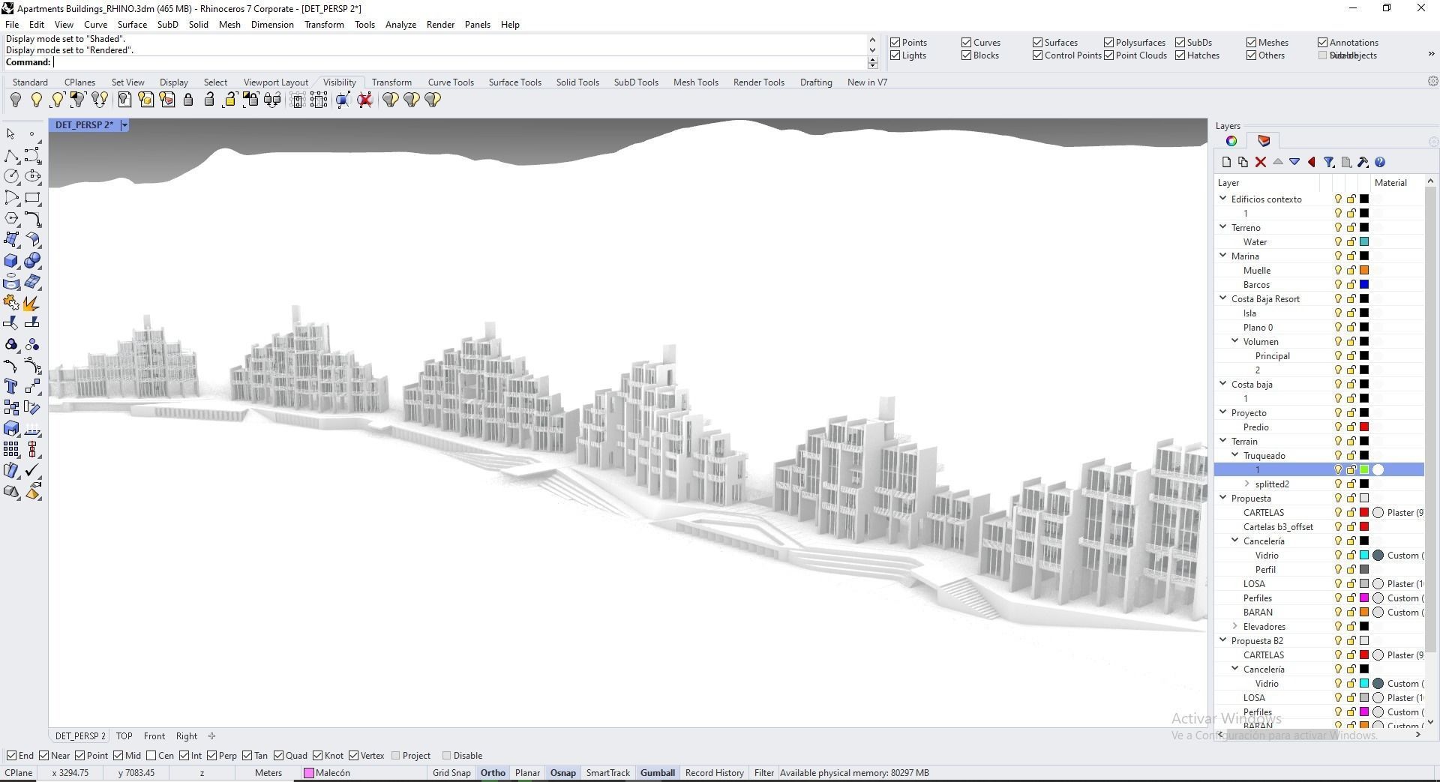Select the Rectangular Array tool
1440x782 pixels.
11,450
